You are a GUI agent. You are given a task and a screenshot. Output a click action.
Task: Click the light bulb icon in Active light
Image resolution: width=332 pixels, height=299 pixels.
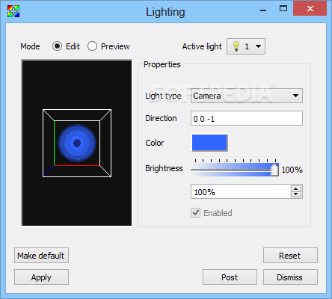point(236,46)
